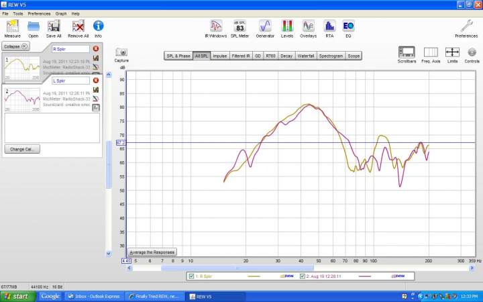
Task: Select the All SPL tab
Action: click(x=201, y=56)
